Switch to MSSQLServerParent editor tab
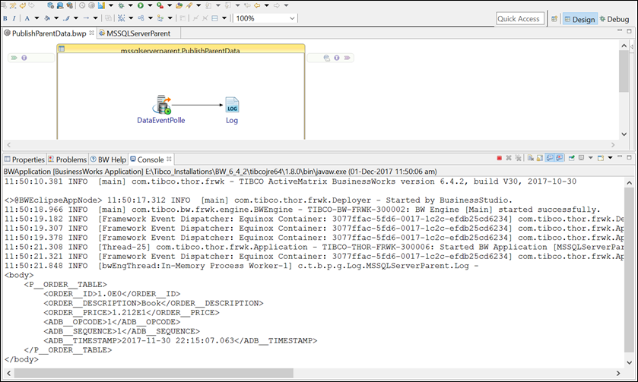638x382 pixels. click(x=138, y=33)
